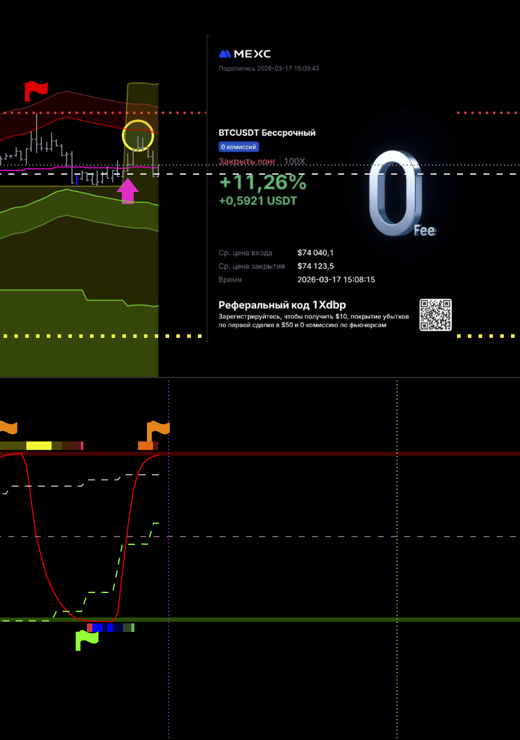Click the closing price value $74 123,5
Image resolution: width=520 pixels, height=740 pixels.
point(316,266)
